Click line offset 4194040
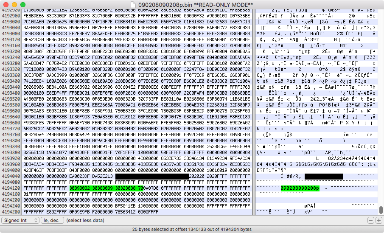The image size is (384, 233). (11, 176)
